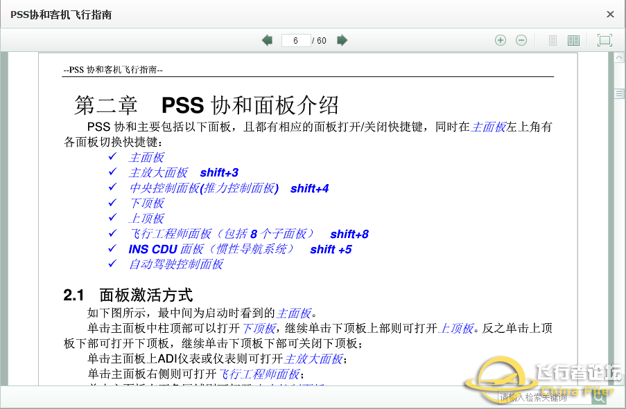Click the scrollbar up arrow
The width and height of the screenshot is (626, 409).
click(620, 58)
